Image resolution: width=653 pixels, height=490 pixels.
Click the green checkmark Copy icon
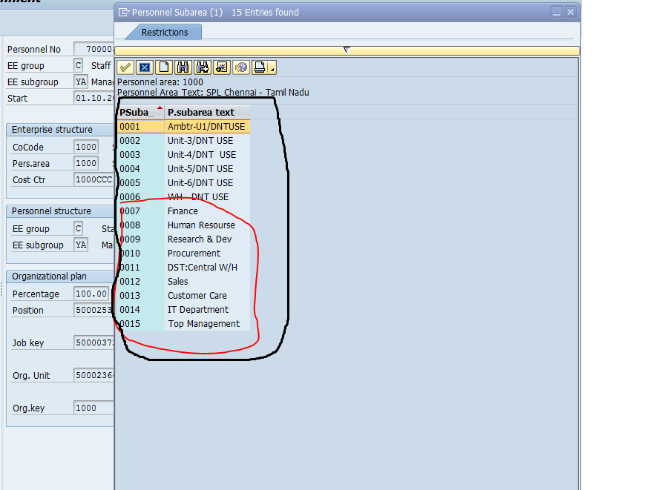[x=125, y=67]
